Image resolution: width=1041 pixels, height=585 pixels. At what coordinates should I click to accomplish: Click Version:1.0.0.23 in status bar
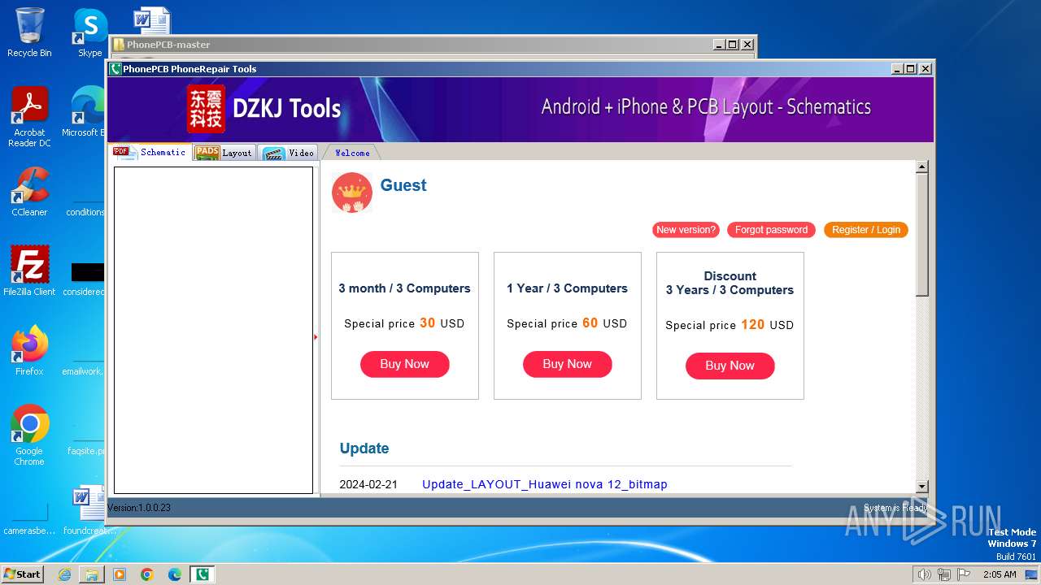point(139,508)
